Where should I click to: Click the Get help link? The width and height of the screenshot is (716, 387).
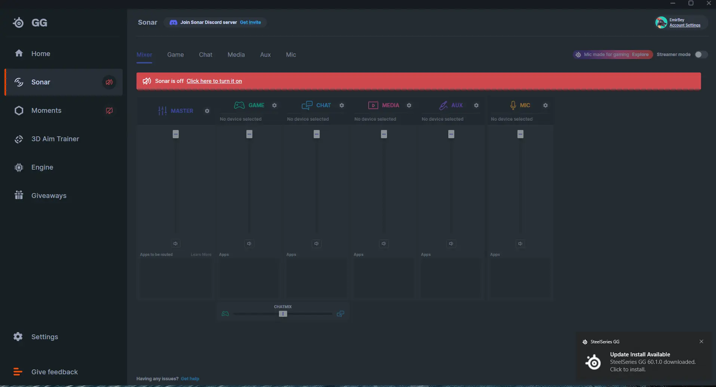click(x=190, y=379)
